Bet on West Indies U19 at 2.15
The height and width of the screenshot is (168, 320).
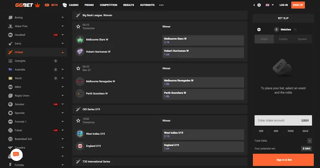[x=203, y=134]
